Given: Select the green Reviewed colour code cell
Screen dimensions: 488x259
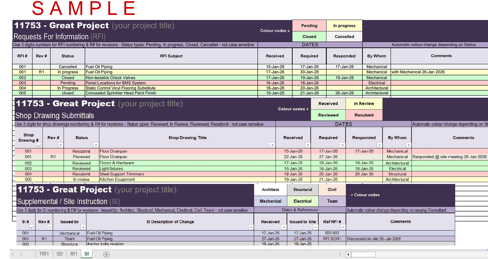Looking at the screenshot, I should click(328, 115).
